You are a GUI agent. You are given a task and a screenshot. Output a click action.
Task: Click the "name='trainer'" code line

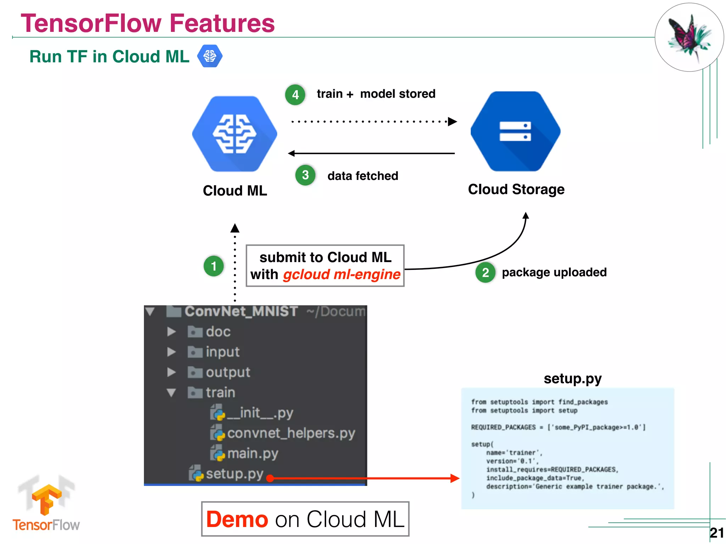point(514,453)
